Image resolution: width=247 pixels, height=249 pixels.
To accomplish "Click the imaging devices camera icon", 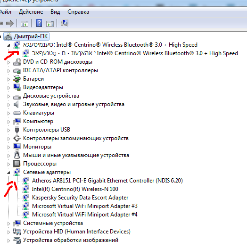I will point(17,240).
